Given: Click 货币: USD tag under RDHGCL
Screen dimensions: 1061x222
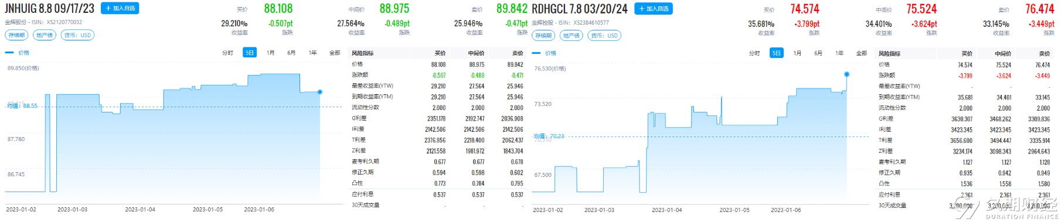Looking at the screenshot, I should [604, 36].
